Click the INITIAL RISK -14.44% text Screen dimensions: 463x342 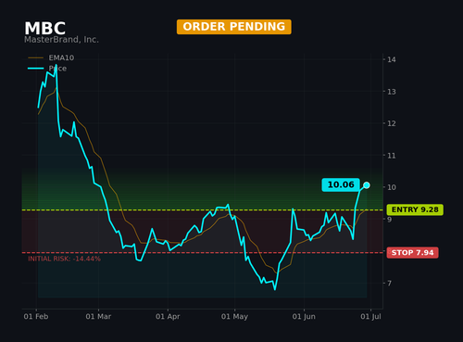tap(64, 259)
